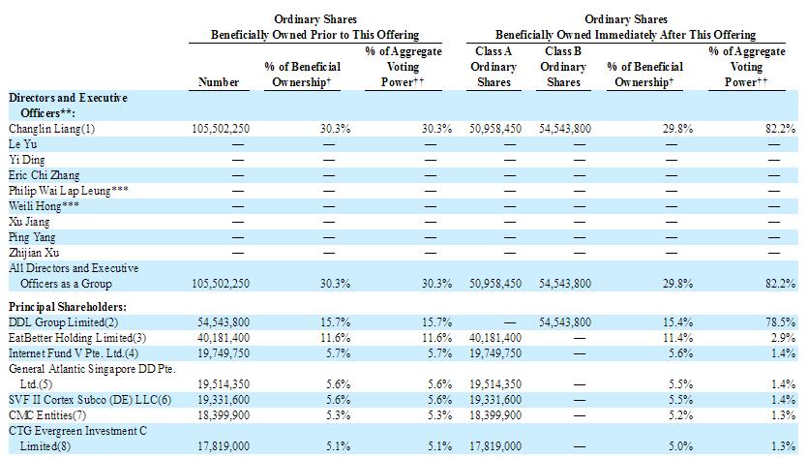Click 29.8% in Changlin Liang row

[x=677, y=129]
